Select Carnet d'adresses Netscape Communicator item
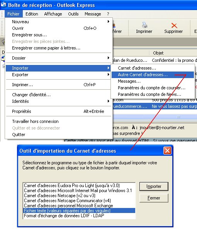This screenshot has width=197, height=230. pyautogui.click(x=79, y=201)
